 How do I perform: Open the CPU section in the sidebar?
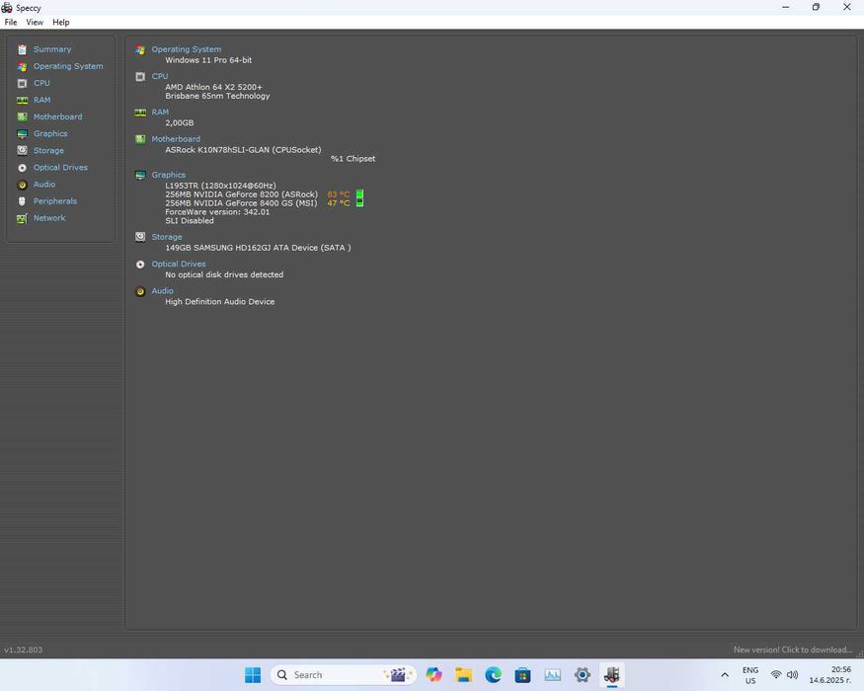click(41, 83)
